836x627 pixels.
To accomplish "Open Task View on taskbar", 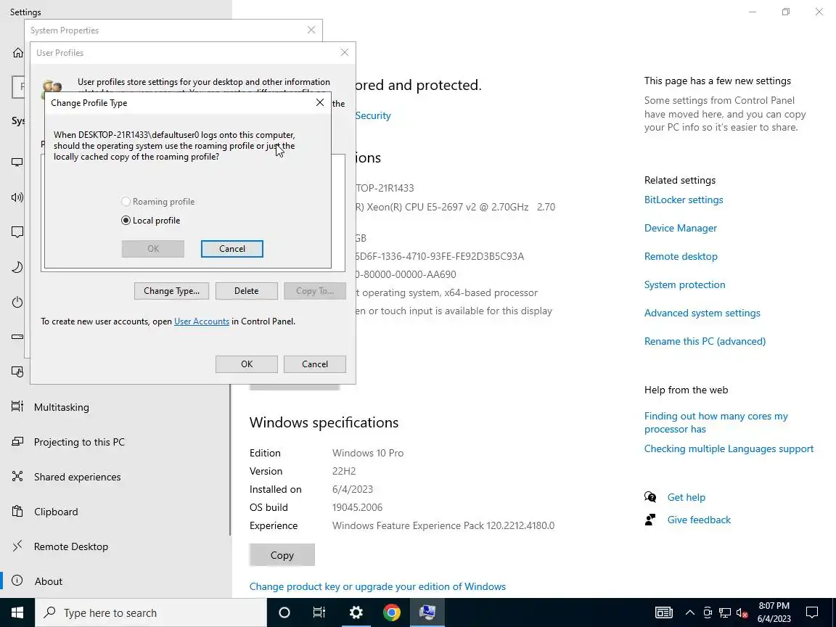I will pos(319,612).
